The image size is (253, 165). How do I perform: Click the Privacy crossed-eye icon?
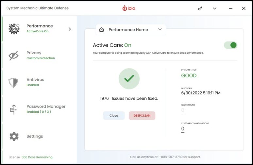point(13,56)
